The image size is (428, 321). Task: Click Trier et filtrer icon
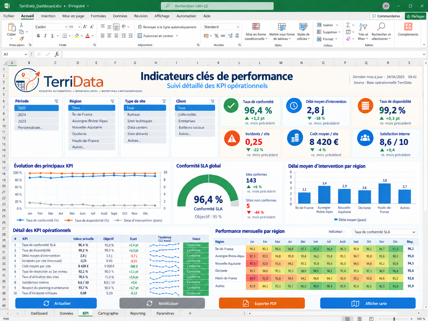363,27
